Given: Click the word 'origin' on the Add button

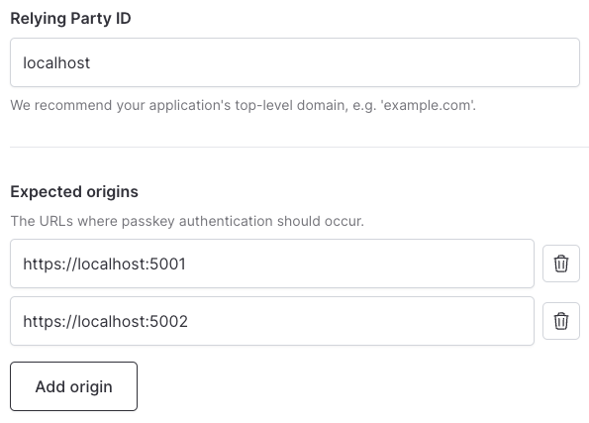Looking at the screenshot, I should coord(91,387).
